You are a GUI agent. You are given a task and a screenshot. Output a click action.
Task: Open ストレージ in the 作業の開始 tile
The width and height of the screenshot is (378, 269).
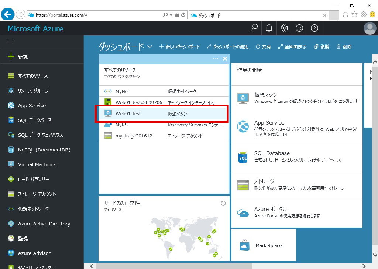click(297, 186)
